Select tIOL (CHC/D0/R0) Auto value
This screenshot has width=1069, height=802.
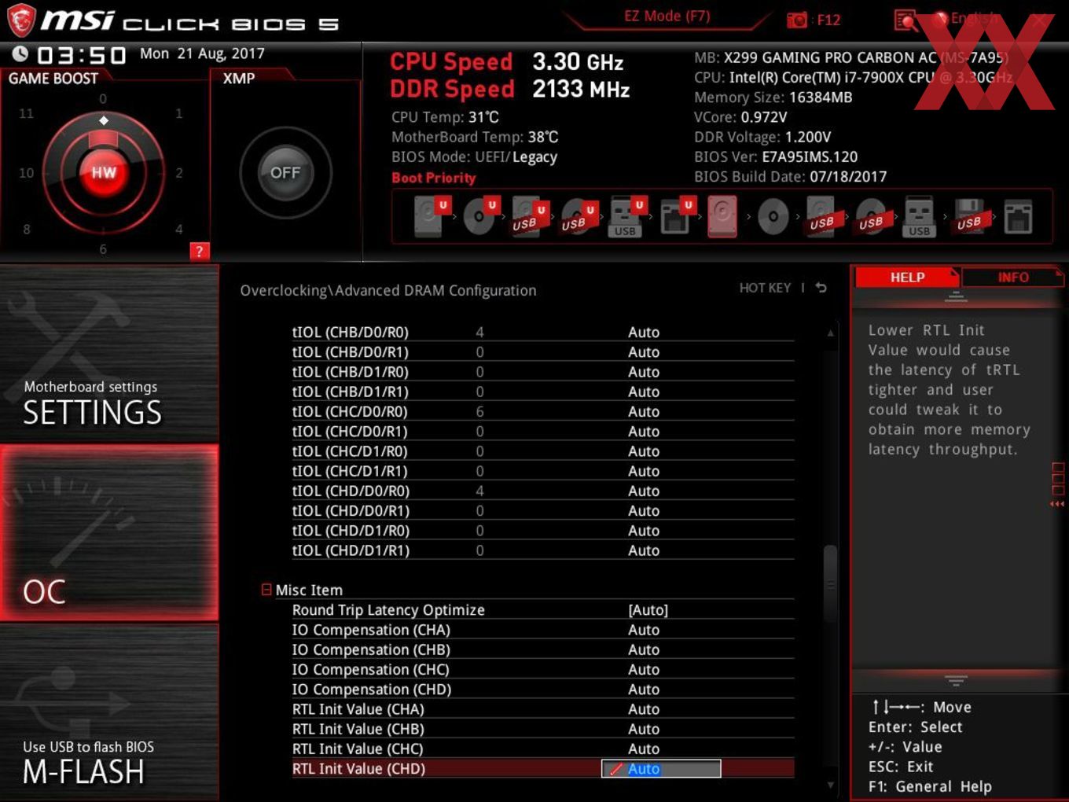tap(643, 411)
